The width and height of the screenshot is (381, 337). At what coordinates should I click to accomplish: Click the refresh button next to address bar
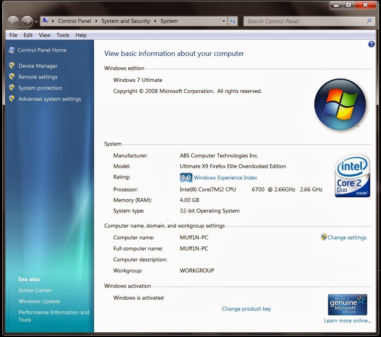click(x=233, y=21)
